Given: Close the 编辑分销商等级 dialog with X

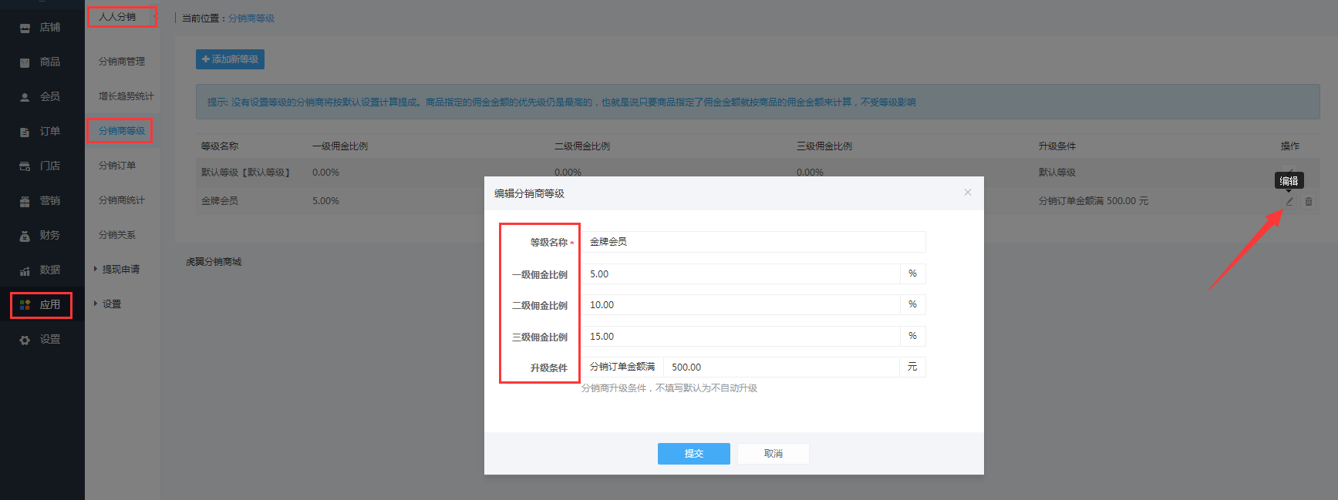Looking at the screenshot, I should [968, 193].
